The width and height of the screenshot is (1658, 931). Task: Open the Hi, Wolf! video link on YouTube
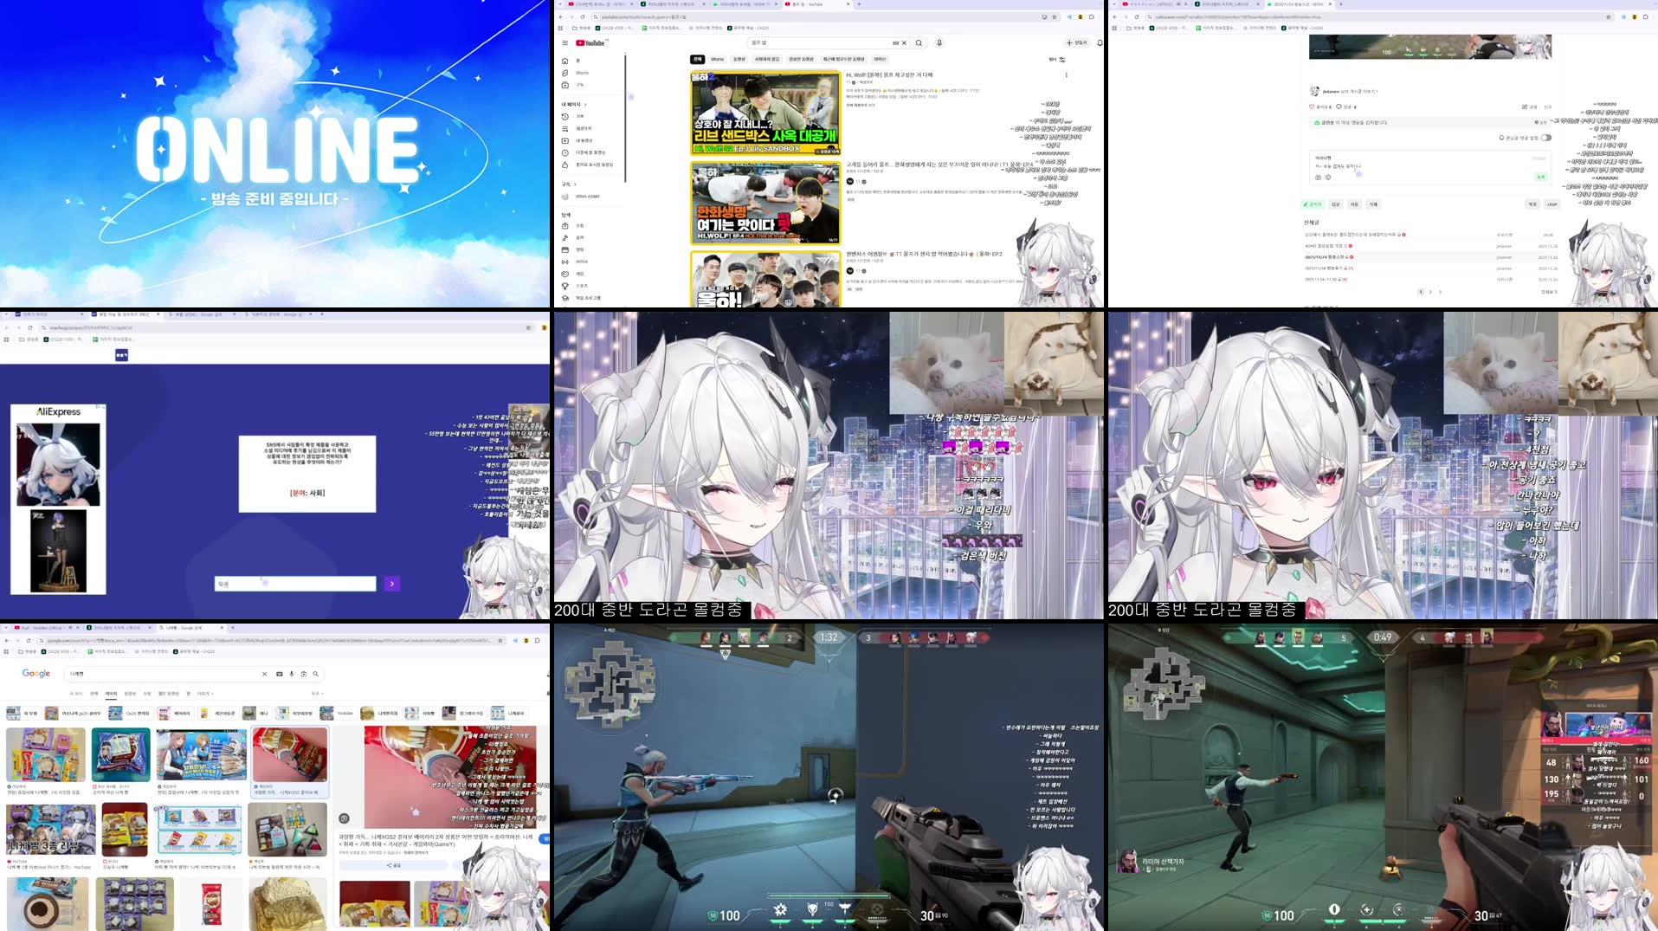[x=892, y=75]
